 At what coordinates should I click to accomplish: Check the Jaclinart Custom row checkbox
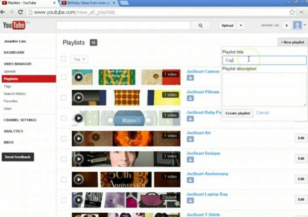click(64, 77)
